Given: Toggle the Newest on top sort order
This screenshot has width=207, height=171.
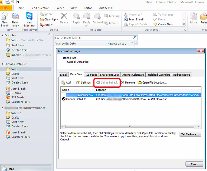Looking at the screenshot, I should pyautogui.click(x=120, y=43).
